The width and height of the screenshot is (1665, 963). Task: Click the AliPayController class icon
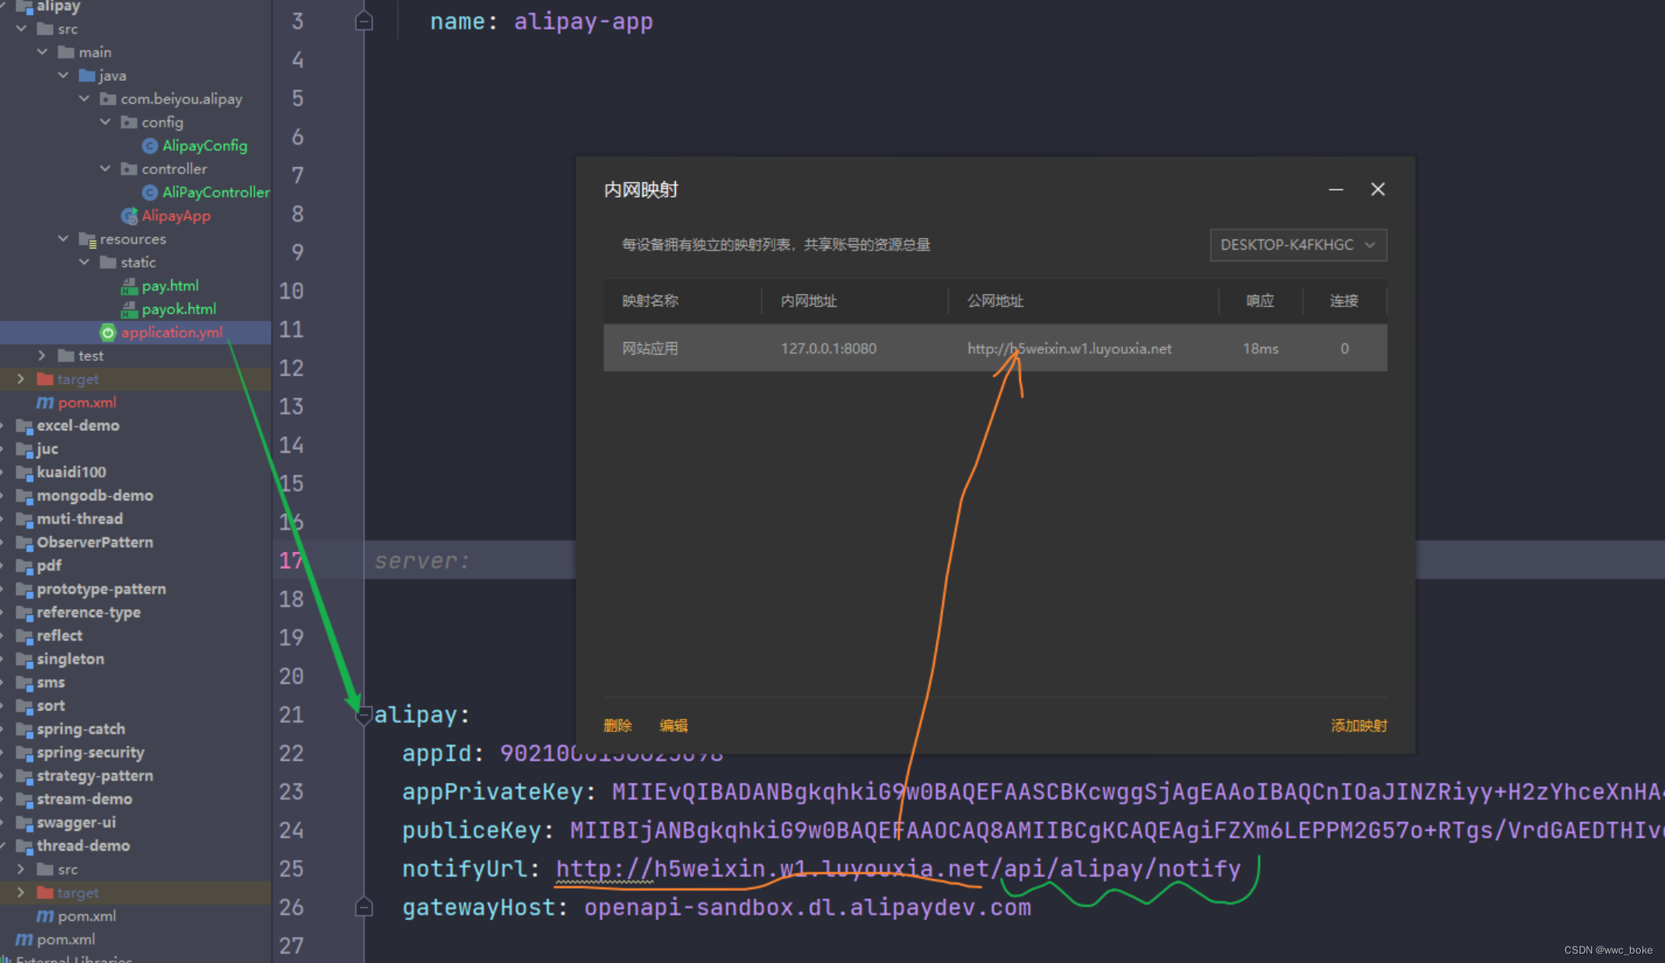(x=150, y=192)
